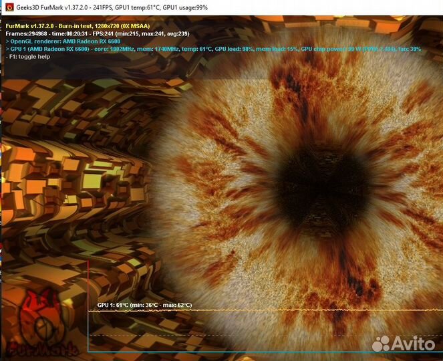
Task: Click the FurMark logo in the bottom corner
Action: (x=42, y=324)
